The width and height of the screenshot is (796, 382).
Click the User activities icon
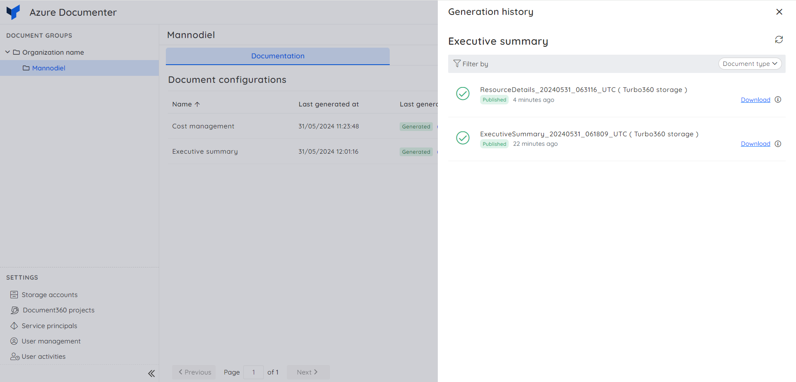tap(15, 356)
